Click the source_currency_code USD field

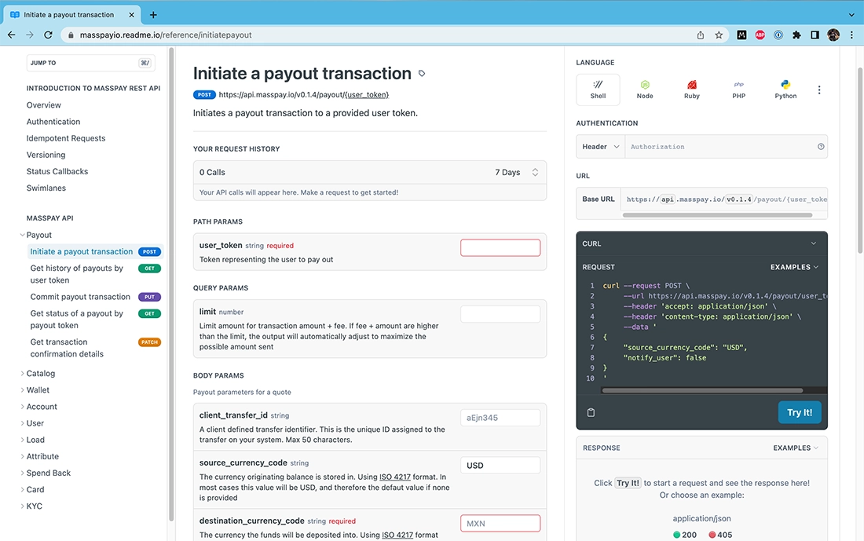pos(500,466)
